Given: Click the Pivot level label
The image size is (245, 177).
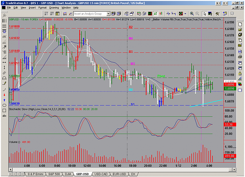Looking at the screenshot, I should pos(161,76).
